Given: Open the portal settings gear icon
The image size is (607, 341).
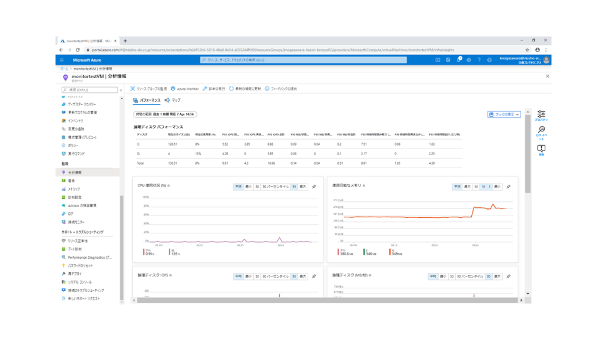Looking at the screenshot, I should point(469,60).
